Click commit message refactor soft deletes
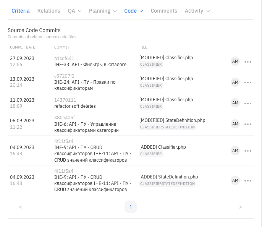Viewport: 262px width, 227px height. coord(75,106)
